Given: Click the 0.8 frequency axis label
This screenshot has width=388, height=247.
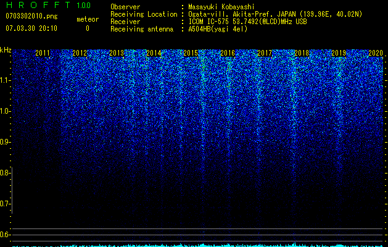Looking at the screenshot, I should [x=5, y=173].
